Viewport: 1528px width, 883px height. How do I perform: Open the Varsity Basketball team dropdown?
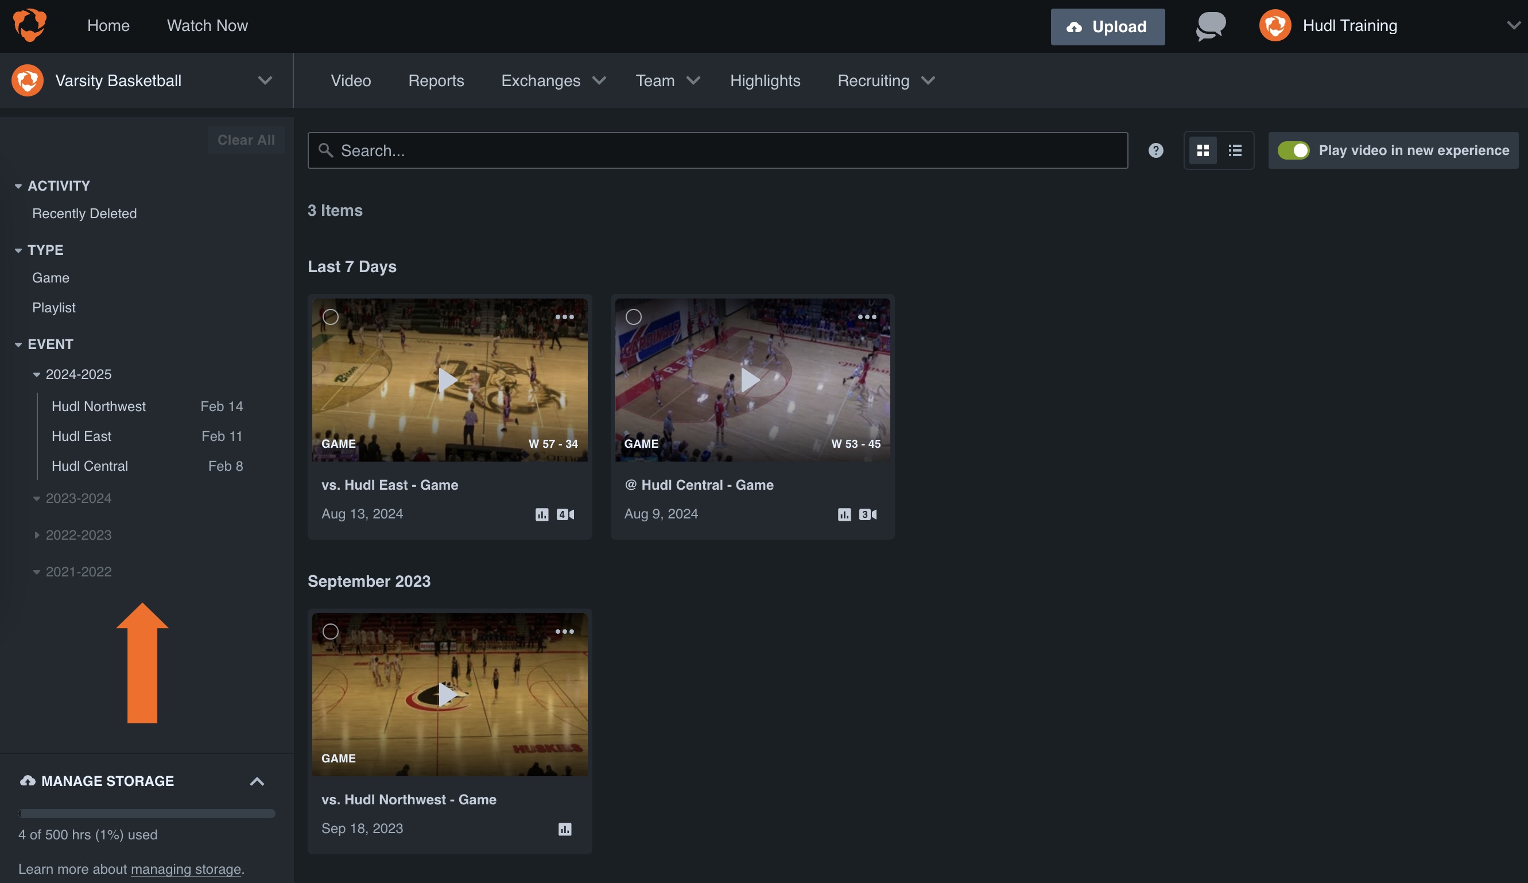(x=265, y=80)
